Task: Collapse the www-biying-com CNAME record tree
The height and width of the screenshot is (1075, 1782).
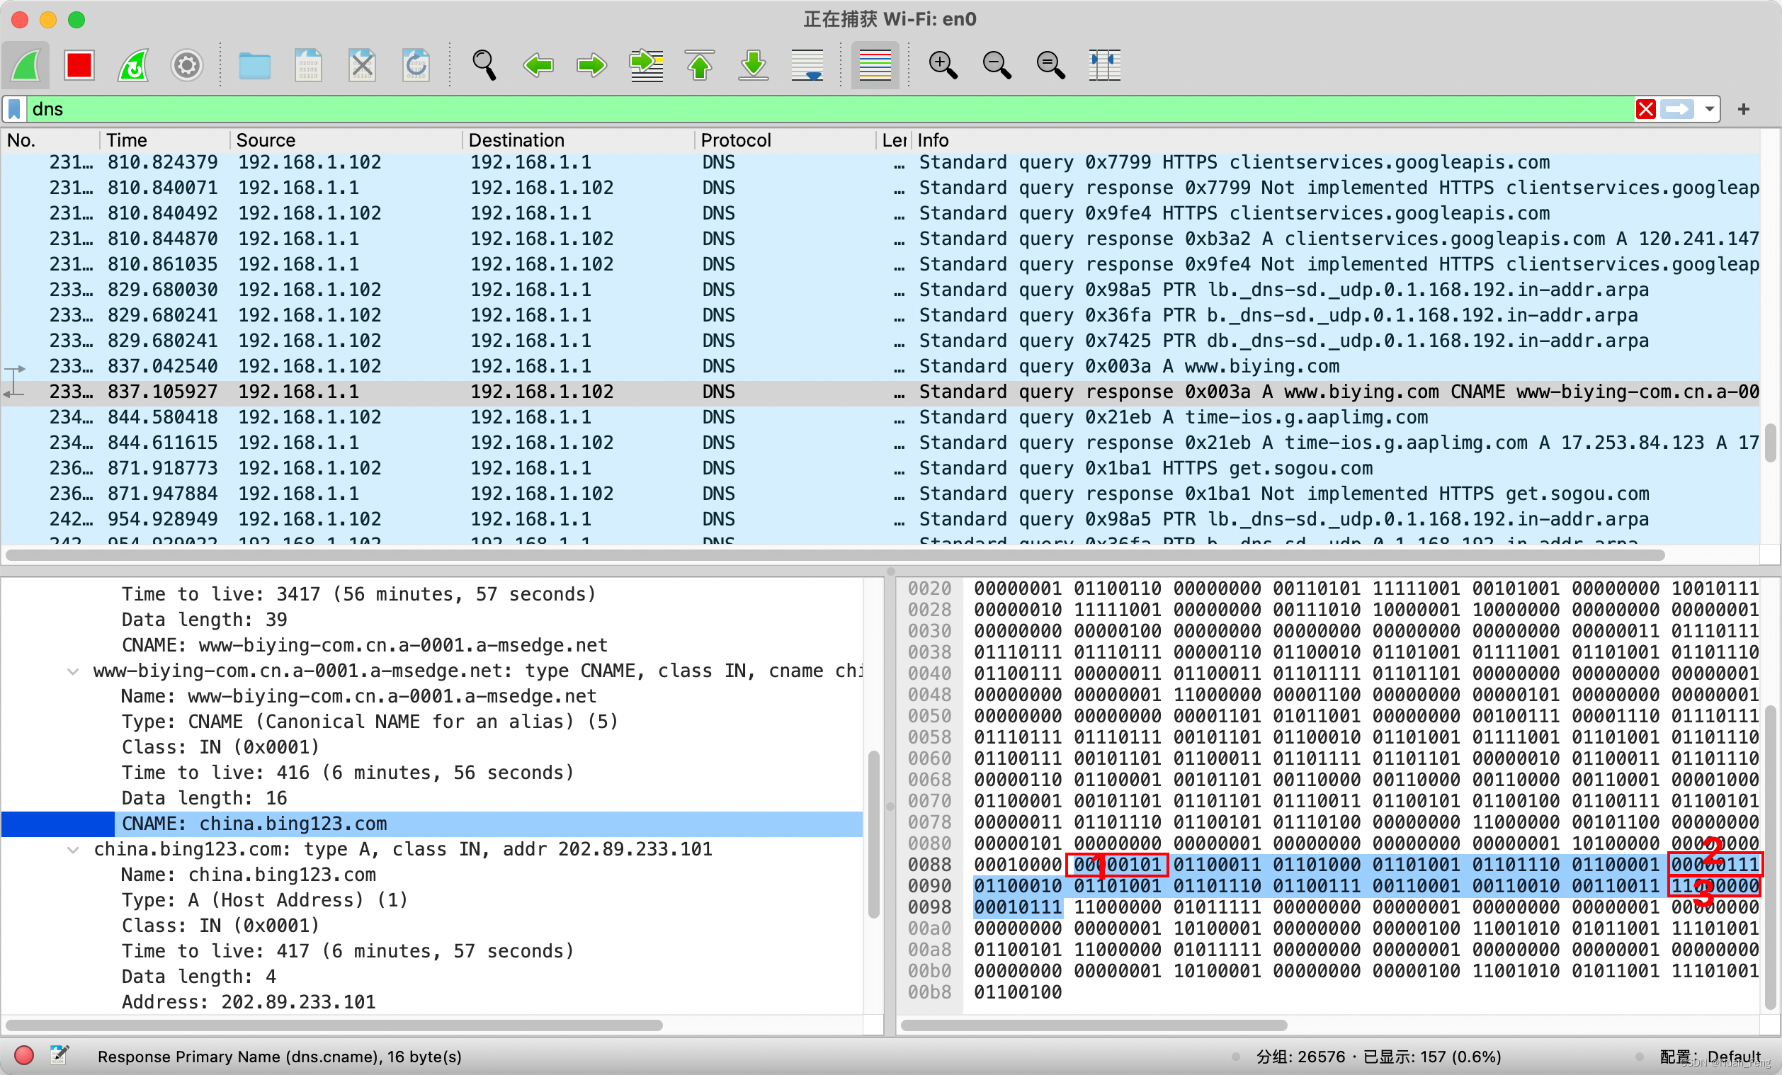Action: pos(73,671)
